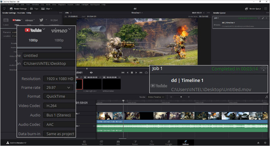The image size is (270, 146).
Task: Click the OUT timecode 01:13:41:01
Action: click(x=92, y=17)
